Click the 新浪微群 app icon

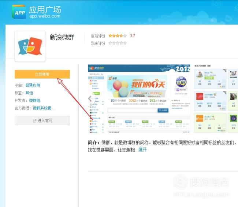(x=30, y=46)
